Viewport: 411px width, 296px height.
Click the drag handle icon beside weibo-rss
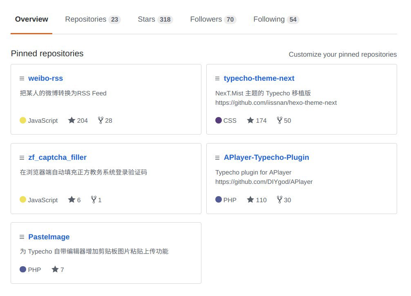[x=22, y=78]
